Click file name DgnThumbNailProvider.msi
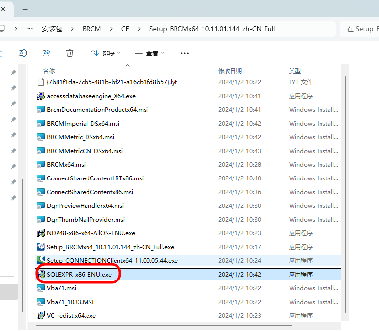379x331 pixels. [86, 220]
